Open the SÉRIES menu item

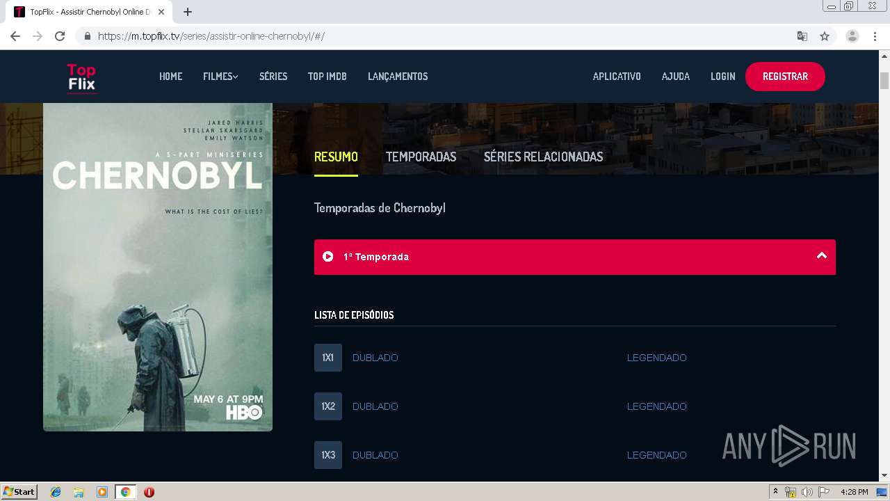[273, 77]
